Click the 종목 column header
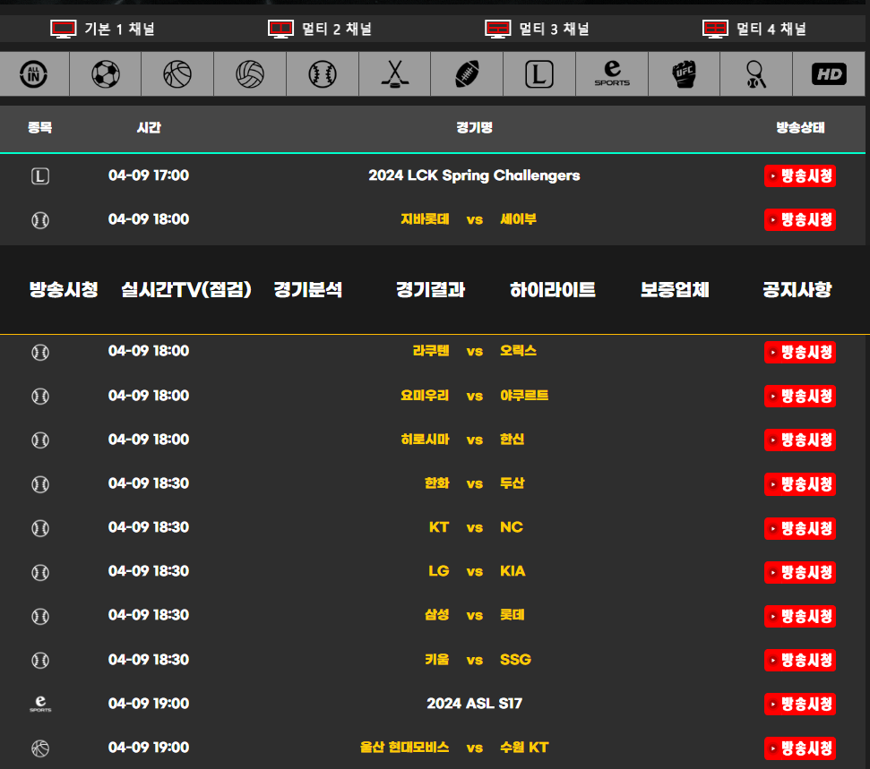The image size is (870, 769). 40,127
